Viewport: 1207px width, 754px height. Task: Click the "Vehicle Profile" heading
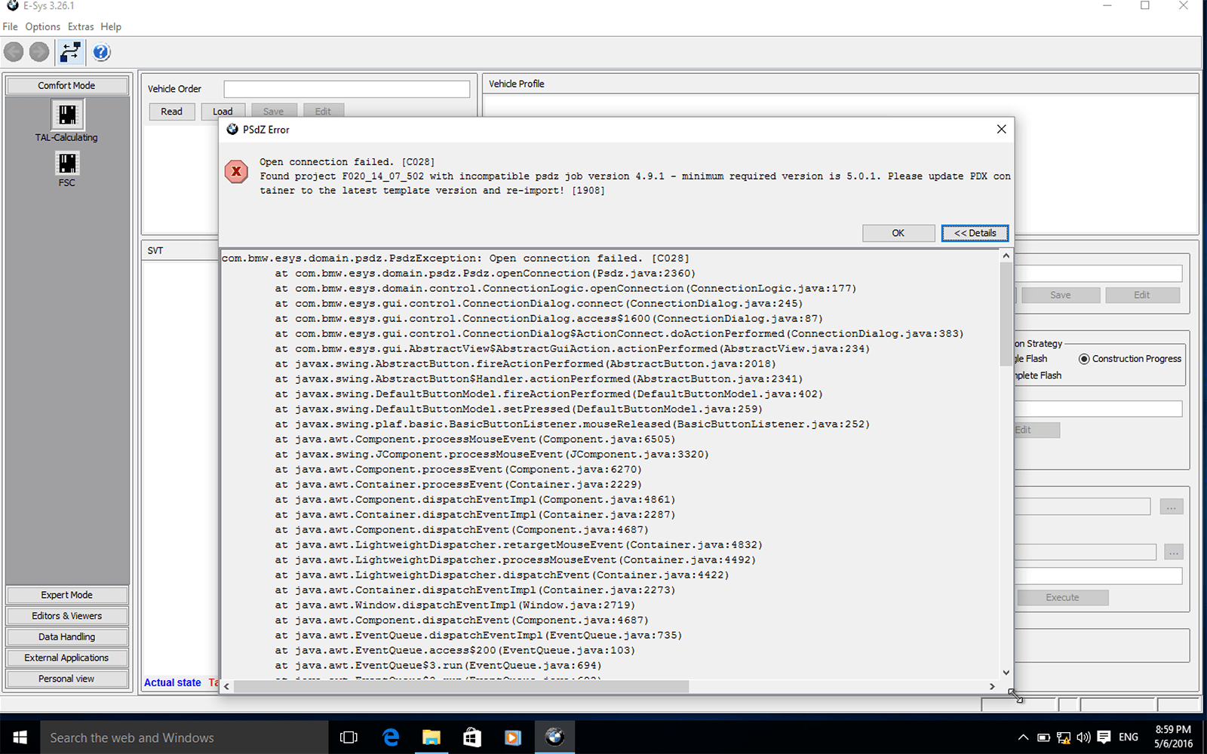[517, 84]
